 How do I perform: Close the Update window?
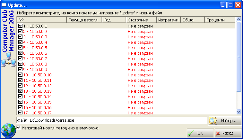(238, 5)
